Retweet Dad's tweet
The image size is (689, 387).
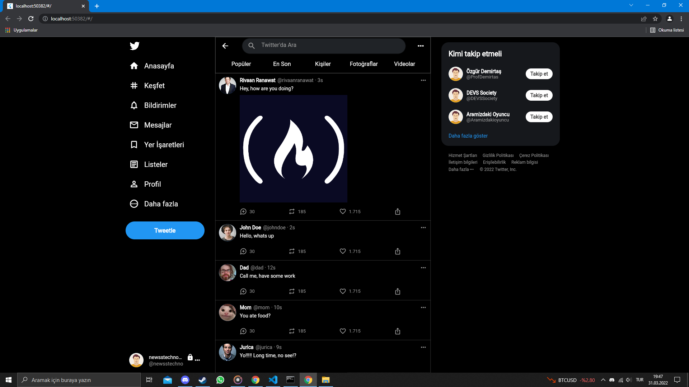click(x=292, y=291)
